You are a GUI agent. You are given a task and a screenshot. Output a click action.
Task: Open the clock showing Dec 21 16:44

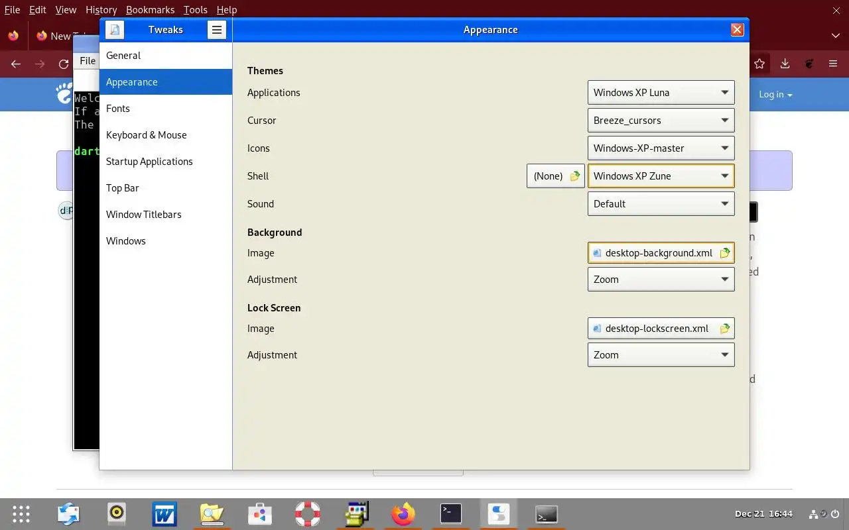click(763, 514)
